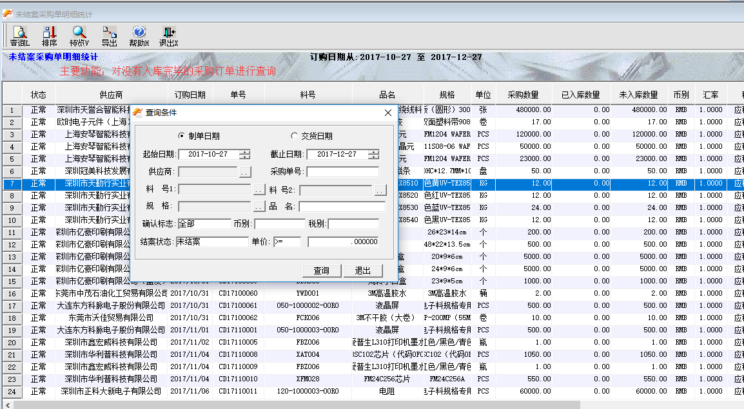
Task: Select the 交货日期 radio button
Action: pyautogui.click(x=295, y=136)
